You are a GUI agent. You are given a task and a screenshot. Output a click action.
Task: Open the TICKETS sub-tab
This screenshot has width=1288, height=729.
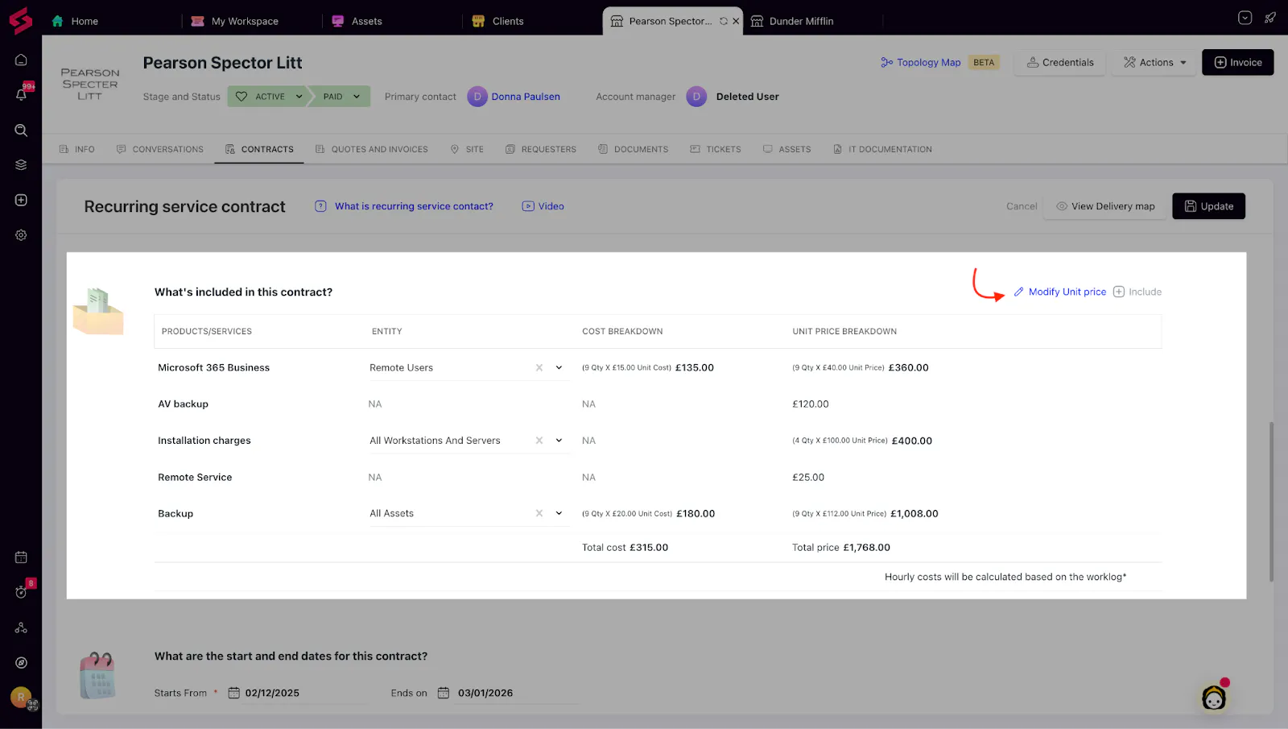pos(716,149)
